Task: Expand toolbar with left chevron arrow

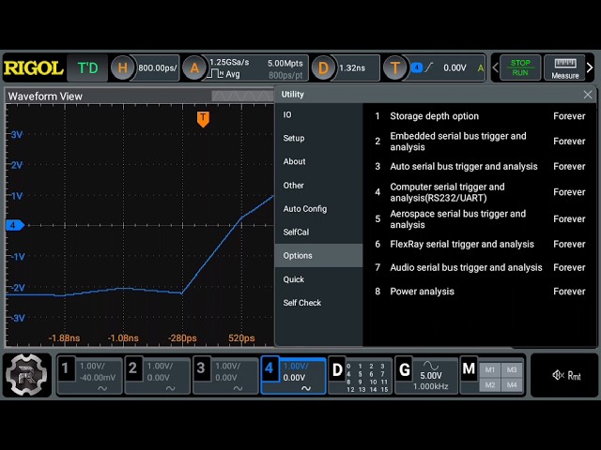Action: (x=495, y=67)
